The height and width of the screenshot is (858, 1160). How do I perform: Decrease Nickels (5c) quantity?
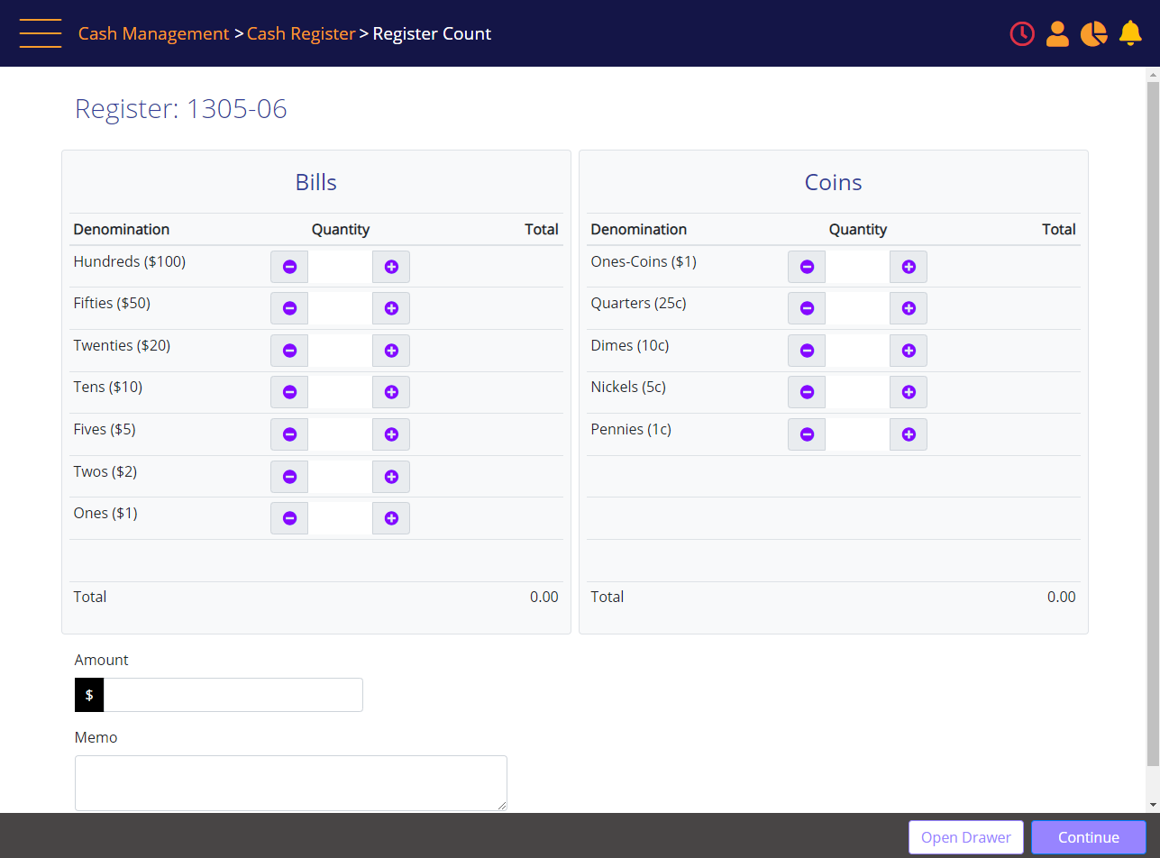(x=807, y=392)
